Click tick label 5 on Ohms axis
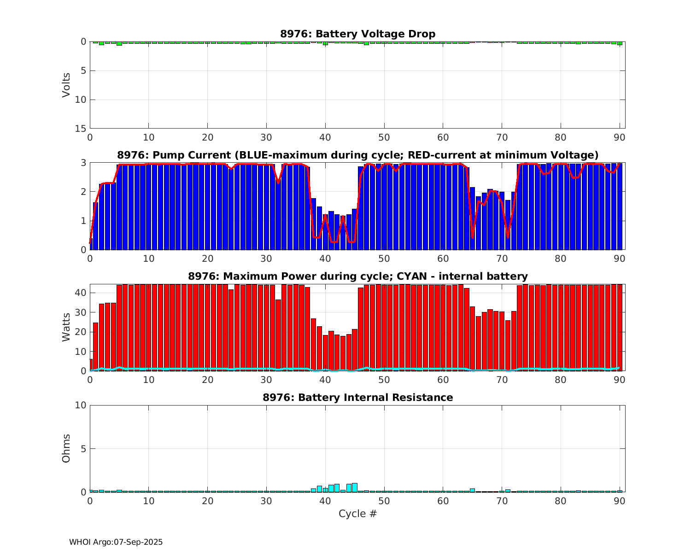The image size is (691, 553). tap(83, 449)
